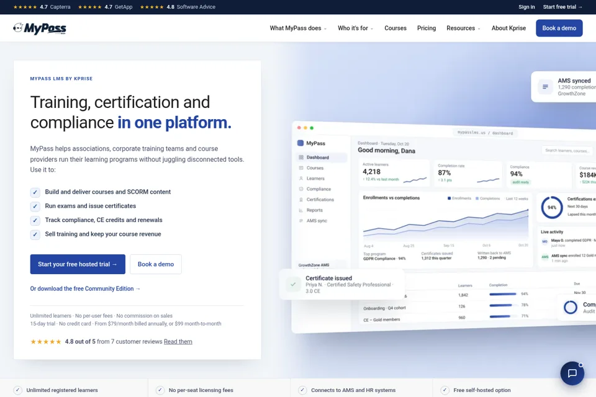Expand the Resources menu
This screenshot has width=596, height=397.
(x=463, y=28)
